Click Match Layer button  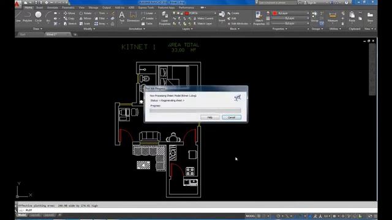(x=202, y=24)
